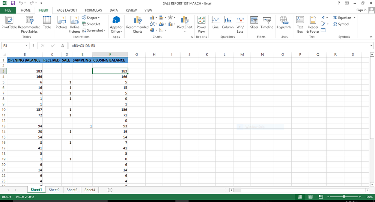The height and width of the screenshot is (202, 375).
Task: Insert a Symbol
Action: [x=341, y=24]
